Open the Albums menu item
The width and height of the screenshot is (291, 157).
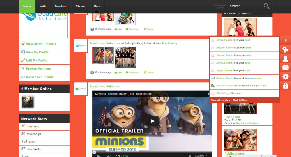click(x=80, y=6)
